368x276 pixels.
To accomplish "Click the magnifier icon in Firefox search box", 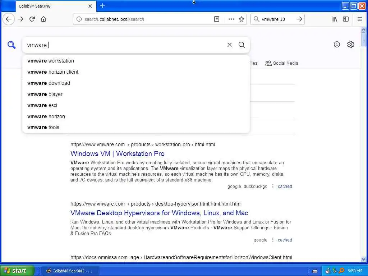I will pos(257,19).
